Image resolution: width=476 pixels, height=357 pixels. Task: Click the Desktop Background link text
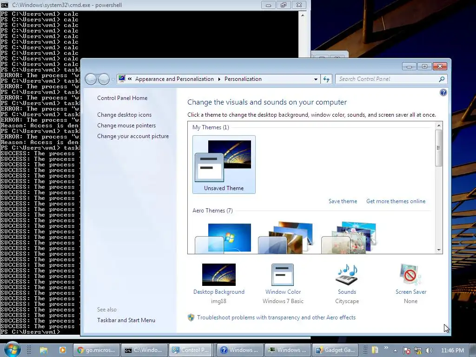point(219,292)
